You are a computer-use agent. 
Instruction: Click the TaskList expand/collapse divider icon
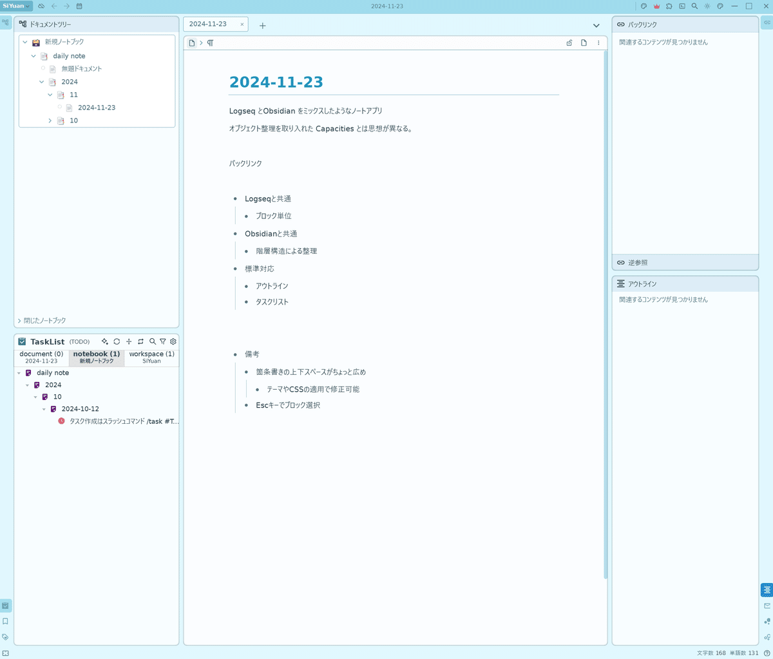[x=129, y=341]
